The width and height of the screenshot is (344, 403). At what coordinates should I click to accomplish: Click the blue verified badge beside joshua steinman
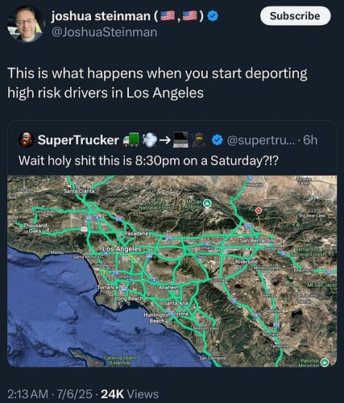tap(213, 17)
